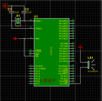
Task: Click the XTAL2 pin label
Action: point(39,28)
